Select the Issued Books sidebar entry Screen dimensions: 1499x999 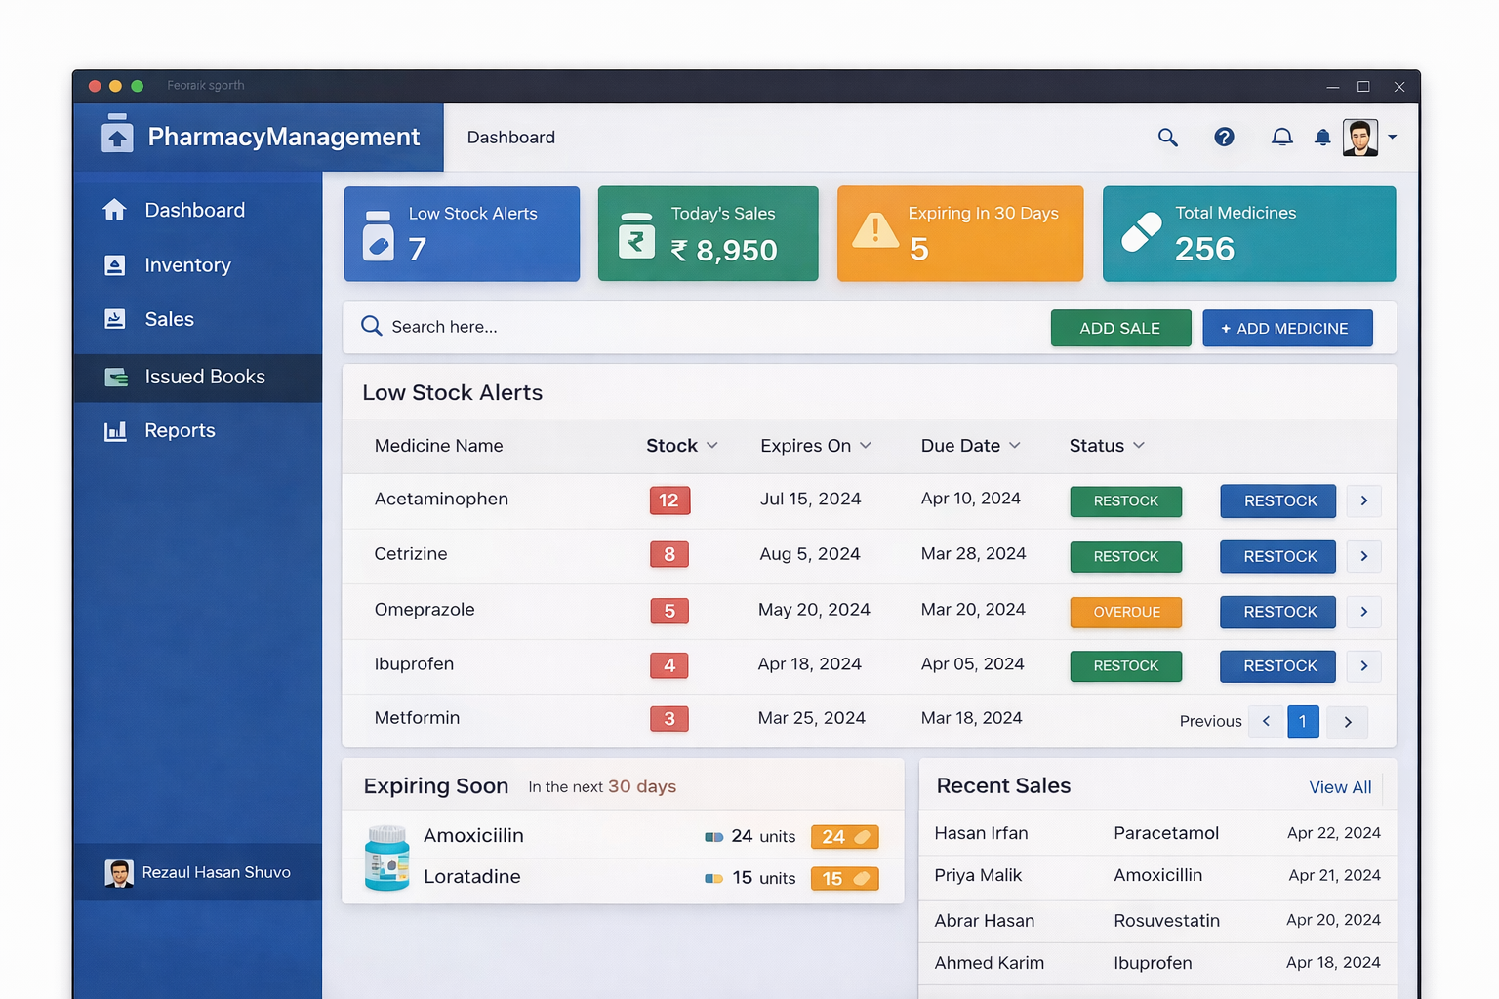tap(205, 377)
